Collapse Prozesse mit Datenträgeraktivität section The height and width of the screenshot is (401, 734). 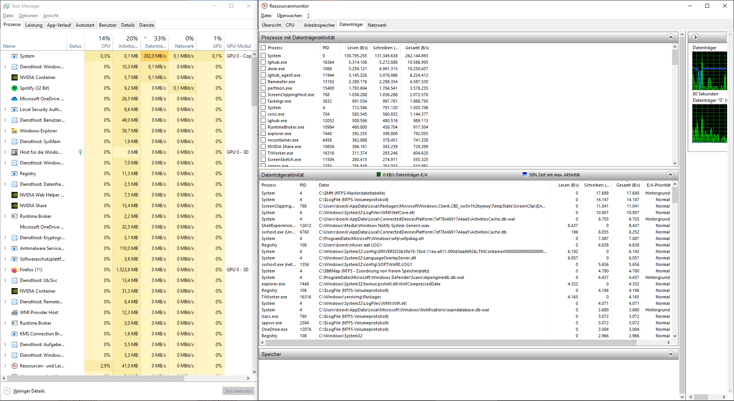(x=671, y=37)
